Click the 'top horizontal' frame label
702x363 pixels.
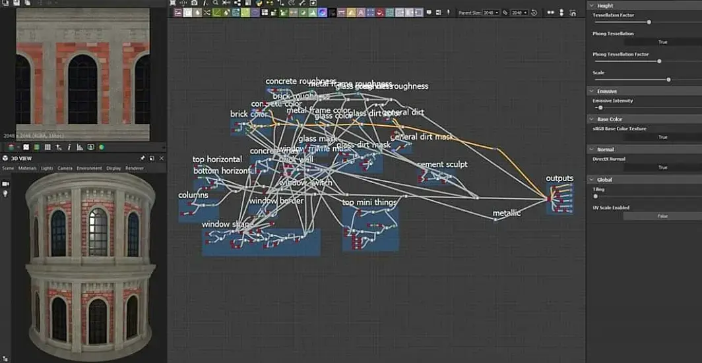[217, 159]
